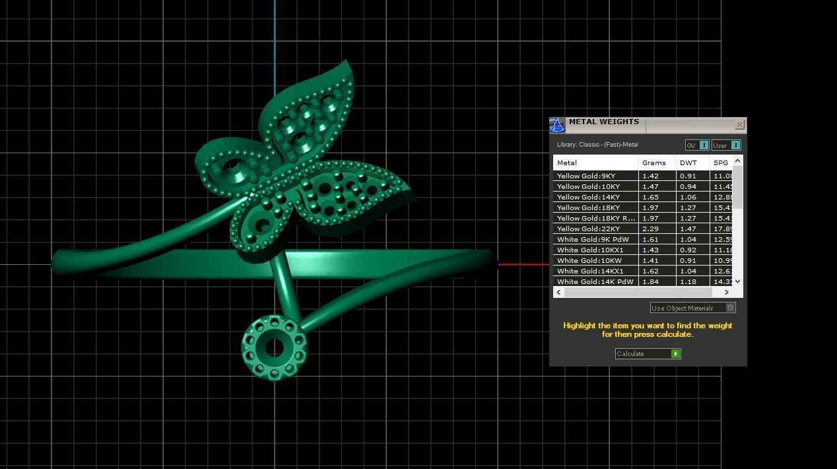Viewport: 837px width, 469px height.
Task: Select the White Gold:14KX1 row
Action: point(643,271)
